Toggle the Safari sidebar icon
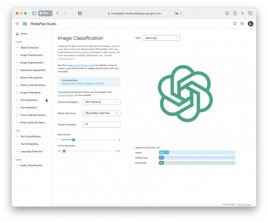 pos(34,13)
